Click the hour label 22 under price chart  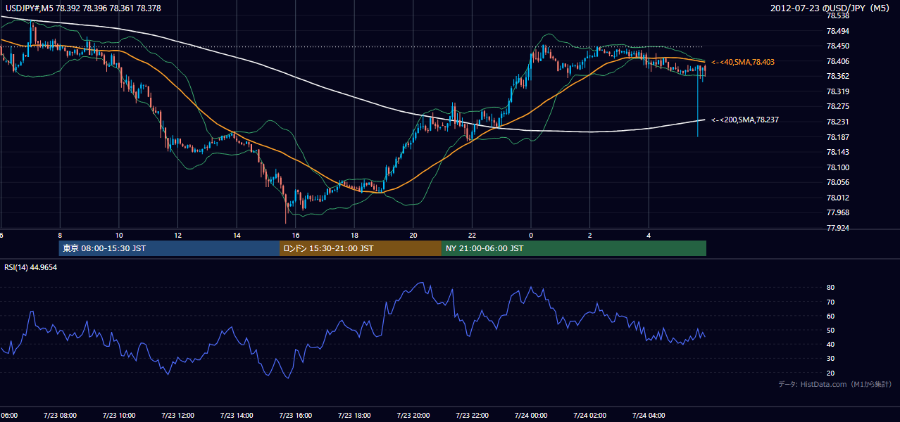click(x=472, y=236)
